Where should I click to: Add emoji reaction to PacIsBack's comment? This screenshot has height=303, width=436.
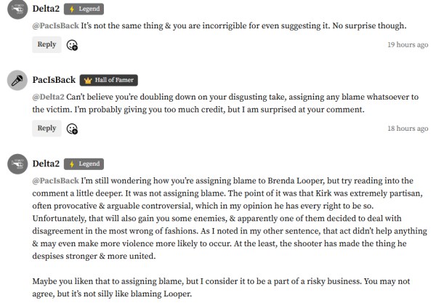[72, 129]
